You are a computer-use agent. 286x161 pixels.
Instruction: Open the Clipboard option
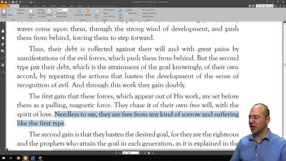click(x=19, y=13)
